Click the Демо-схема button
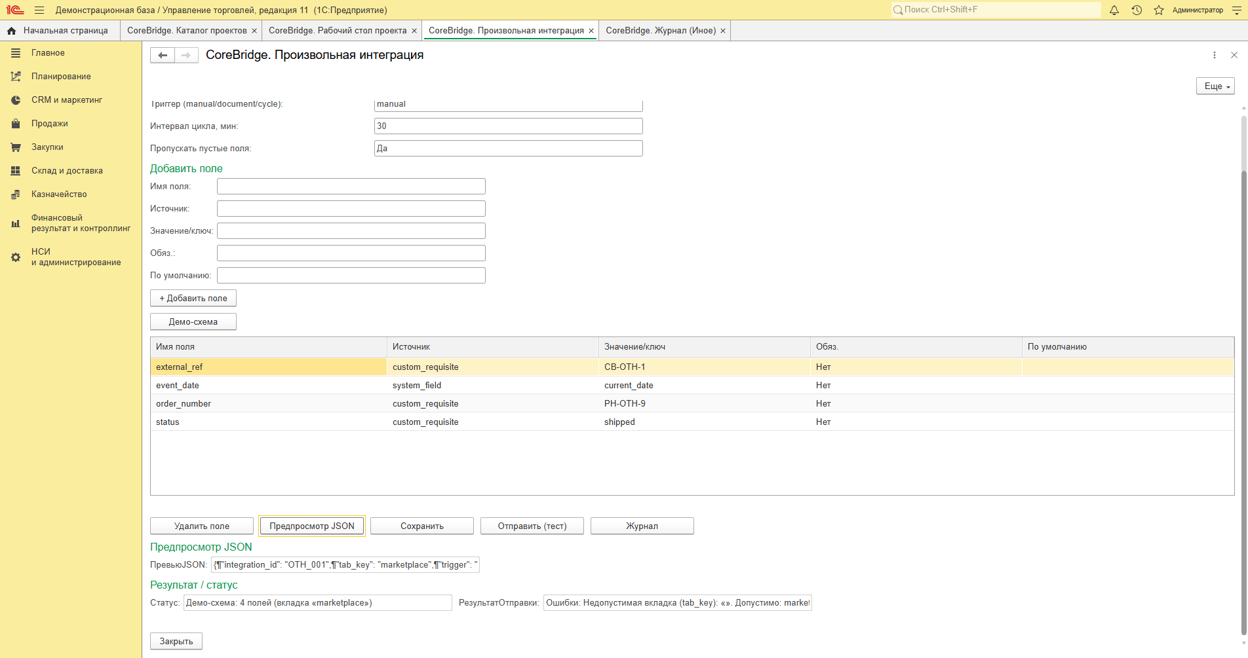This screenshot has width=1248, height=658. 193,322
